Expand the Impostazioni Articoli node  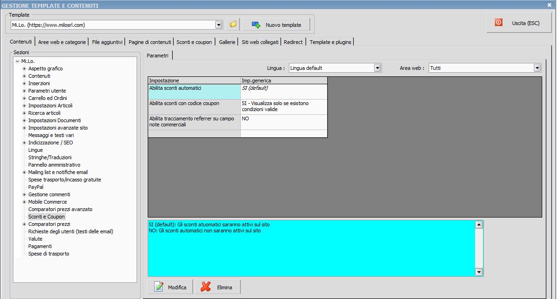click(24, 106)
